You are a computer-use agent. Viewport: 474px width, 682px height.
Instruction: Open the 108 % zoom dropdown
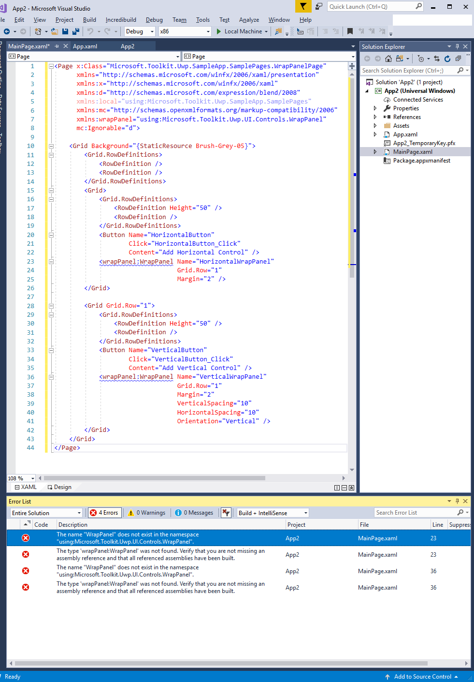[x=21, y=478]
